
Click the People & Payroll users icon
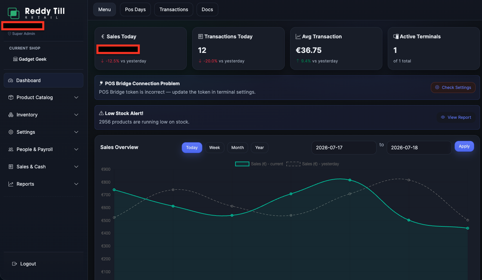(x=11, y=149)
